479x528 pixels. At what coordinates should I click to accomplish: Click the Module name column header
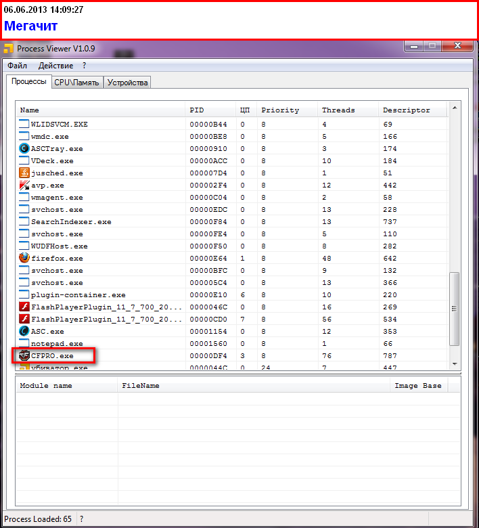pos(67,386)
